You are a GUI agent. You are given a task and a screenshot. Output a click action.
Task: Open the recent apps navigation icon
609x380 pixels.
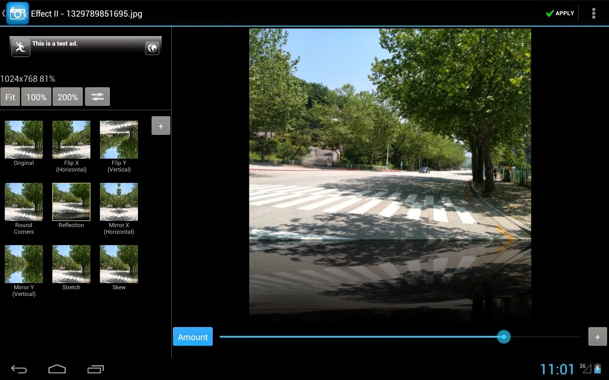96,369
